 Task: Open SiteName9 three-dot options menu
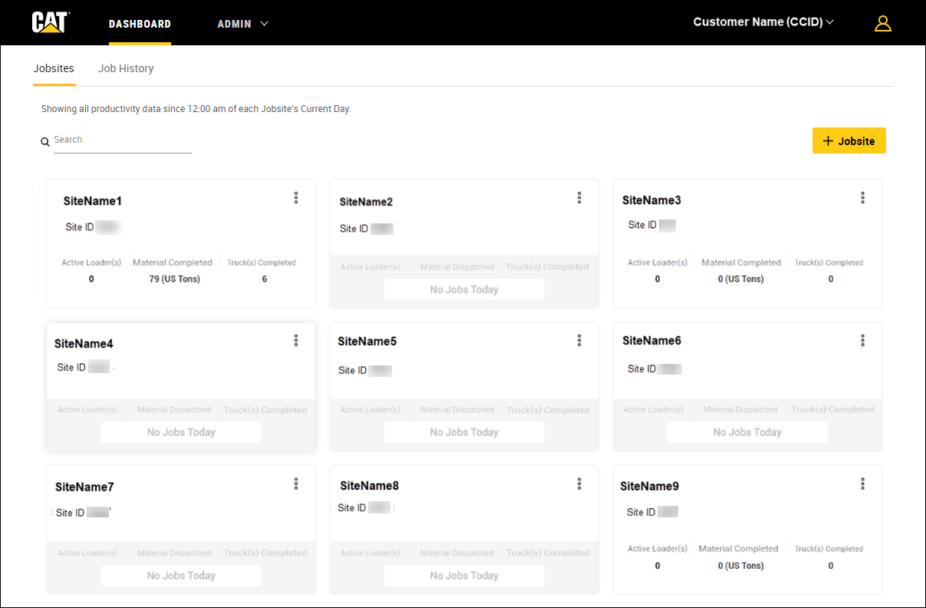coord(862,484)
